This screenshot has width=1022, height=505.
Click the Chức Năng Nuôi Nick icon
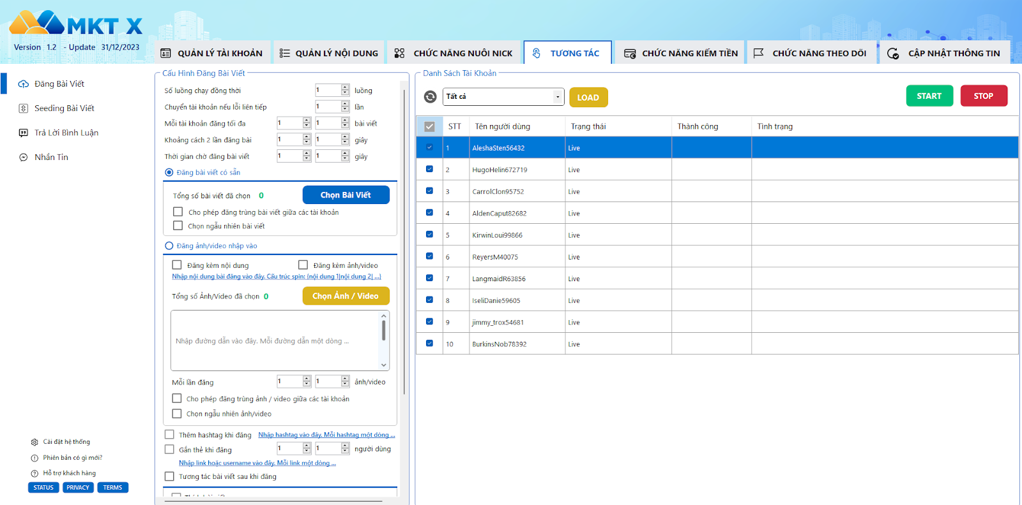coord(399,54)
